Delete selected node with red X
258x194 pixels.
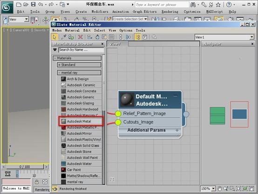pos(80,37)
